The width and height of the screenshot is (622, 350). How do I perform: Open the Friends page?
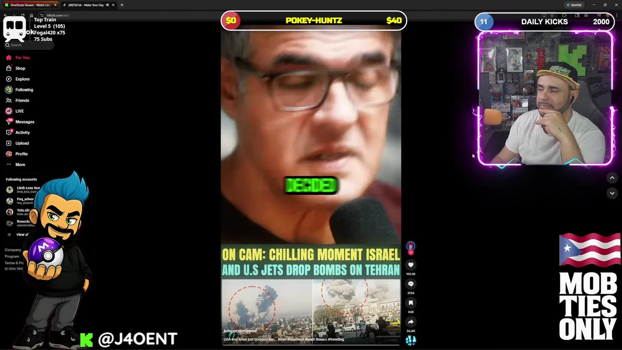coord(17,100)
